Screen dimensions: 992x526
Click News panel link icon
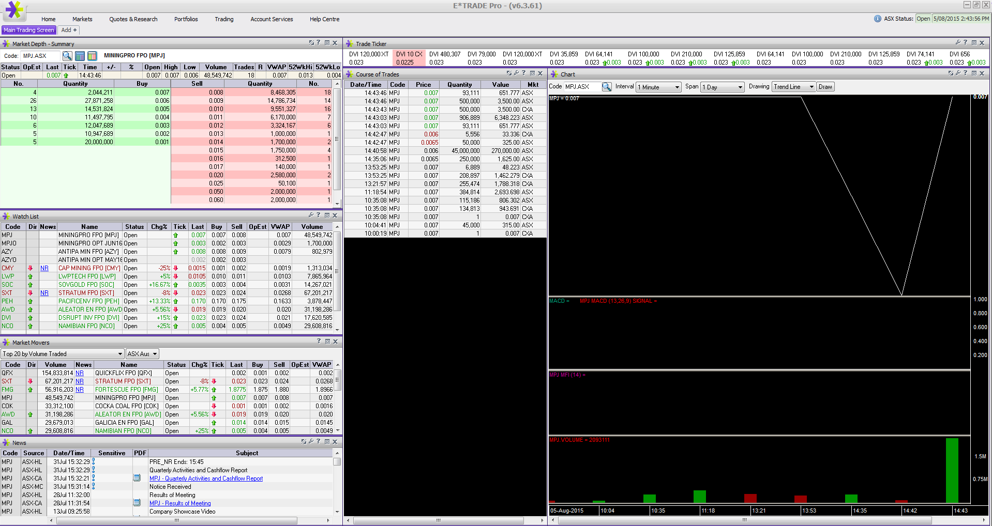pos(304,442)
